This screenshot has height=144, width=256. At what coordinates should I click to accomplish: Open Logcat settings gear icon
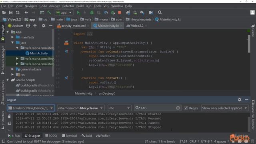(x=240, y=100)
